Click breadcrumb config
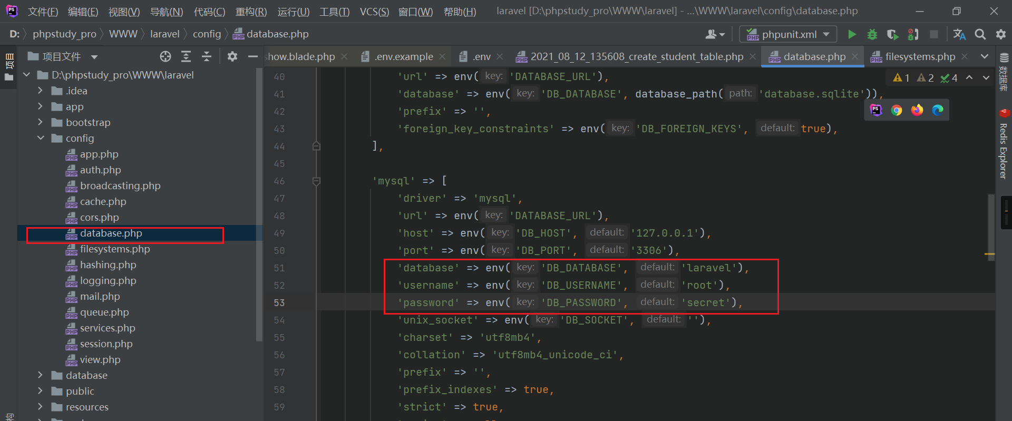This screenshot has width=1012, height=421. [207, 34]
